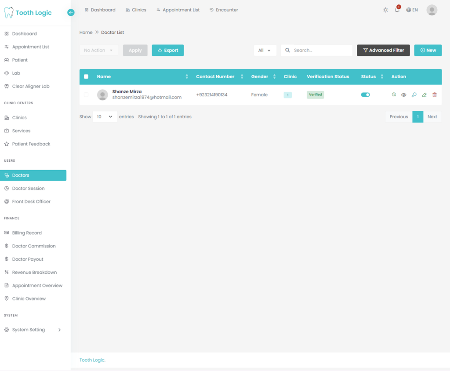450x371 pixels.
Task: View Shanze Mirza via the eye icon
Action: pos(404,95)
